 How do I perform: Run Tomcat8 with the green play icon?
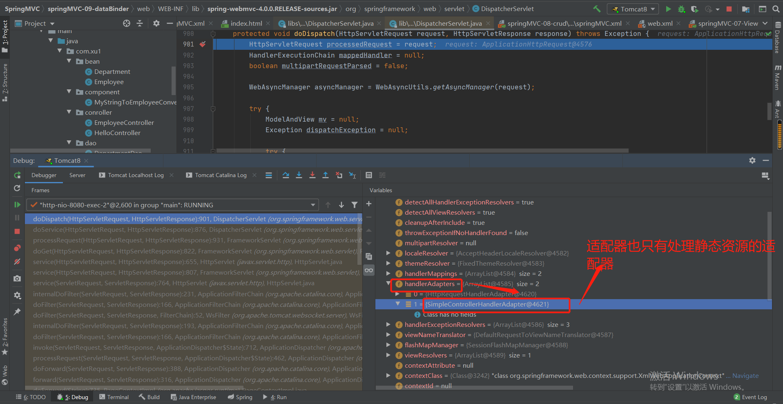pyautogui.click(x=668, y=9)
